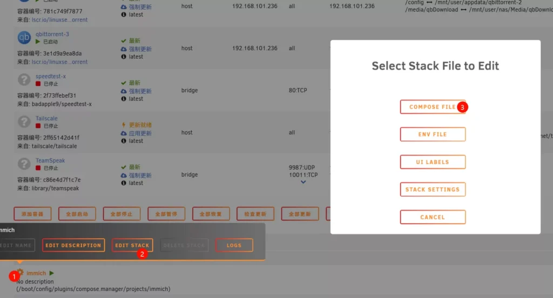The height and width of the screenshot is (298, 553).
Task: Click the green play icon beside immich
Action: [x=52, y=273]
